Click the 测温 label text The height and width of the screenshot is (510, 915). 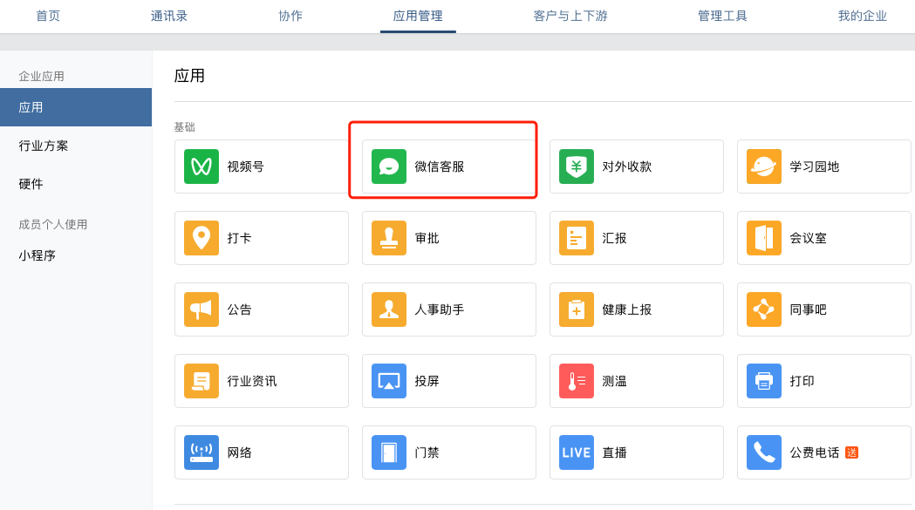(x=614, y=381)
